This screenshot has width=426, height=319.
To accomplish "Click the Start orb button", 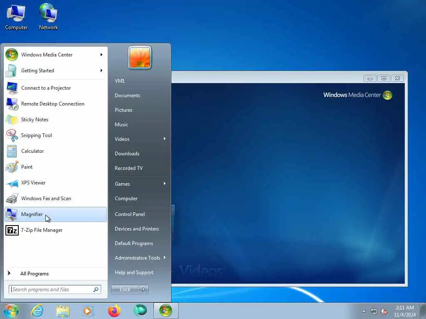I will [x=11, y=311].
